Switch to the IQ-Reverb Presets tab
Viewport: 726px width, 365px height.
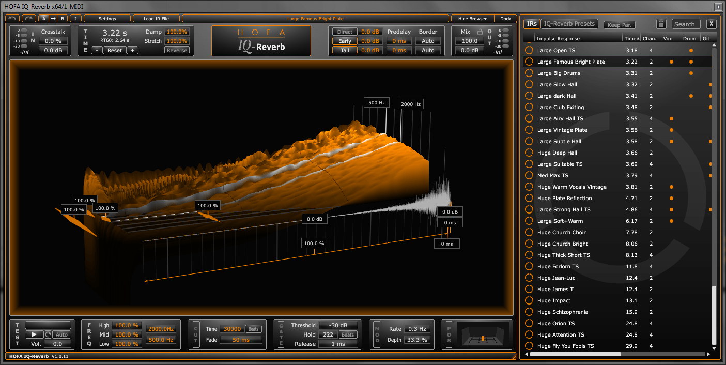pos(569,24)
